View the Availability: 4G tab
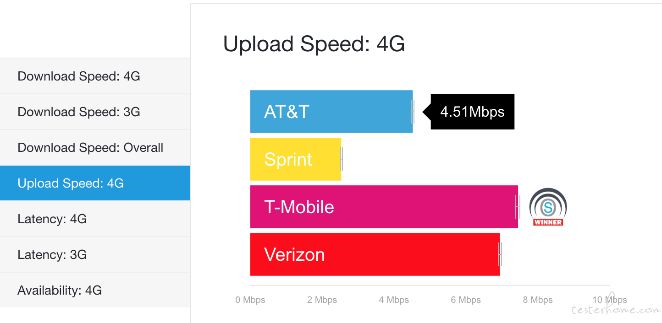 click(x=95, y=290)
